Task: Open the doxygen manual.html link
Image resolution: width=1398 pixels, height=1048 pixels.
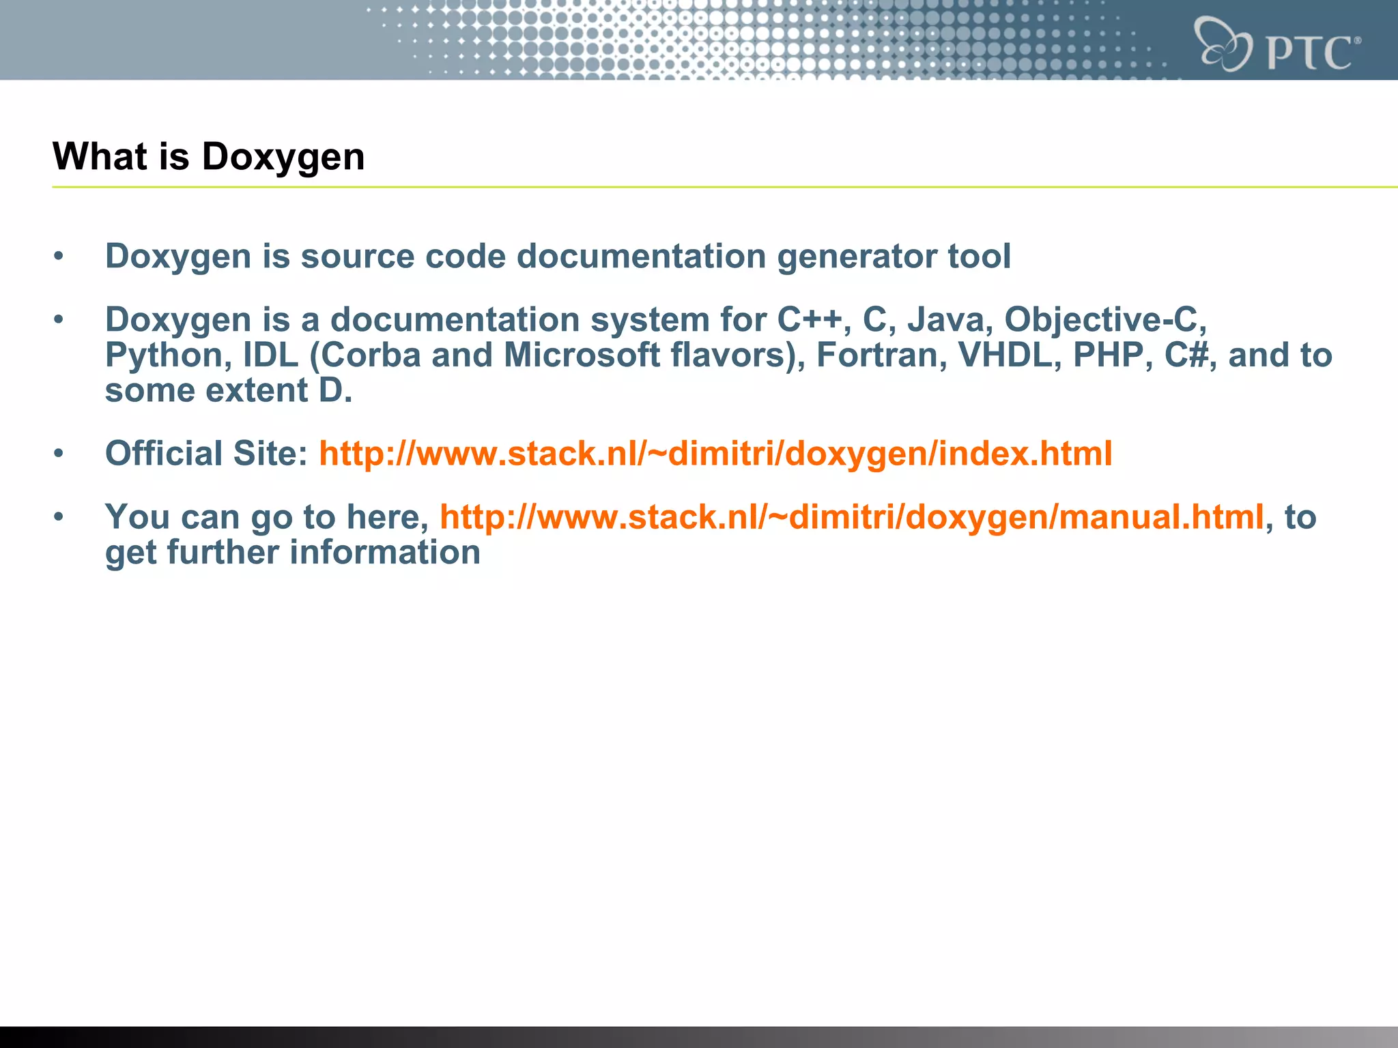Action: click(851, 517)
